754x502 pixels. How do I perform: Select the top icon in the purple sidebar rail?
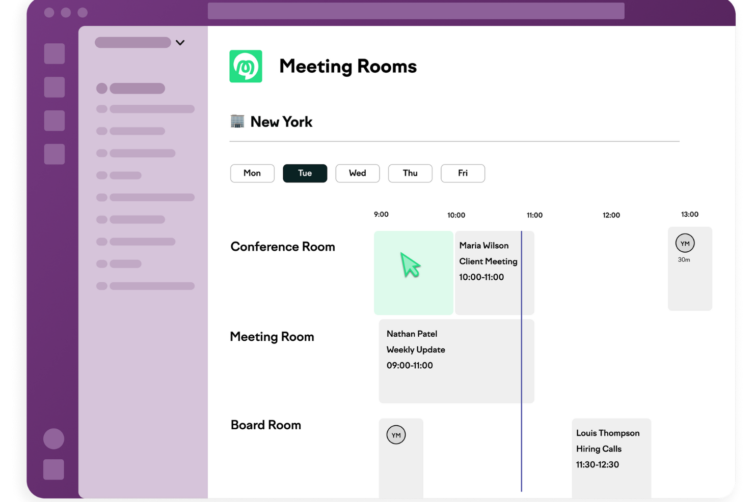pos(54,53)
